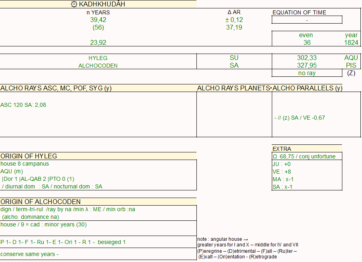Viewport: 362px width, 262px height.
Task: Click the value 23,92
Action: (98, 43)
